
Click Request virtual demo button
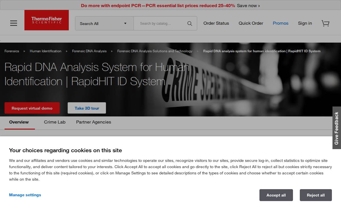[32, 108]
